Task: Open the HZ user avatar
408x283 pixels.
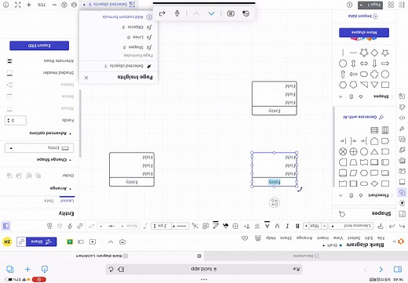Action: click(7, 241)
